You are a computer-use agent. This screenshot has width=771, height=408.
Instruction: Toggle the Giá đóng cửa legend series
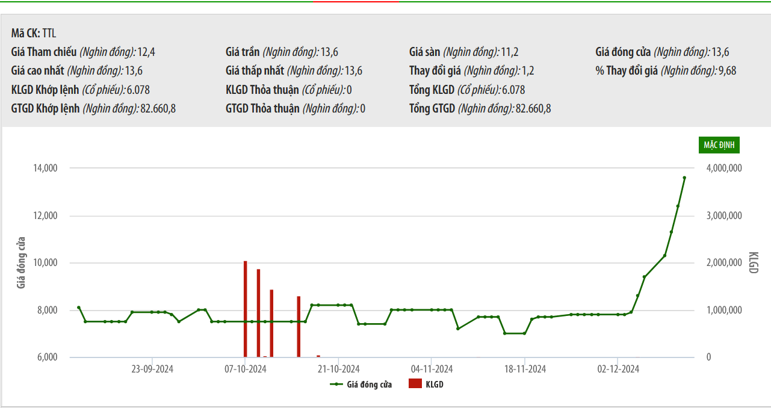369,385
